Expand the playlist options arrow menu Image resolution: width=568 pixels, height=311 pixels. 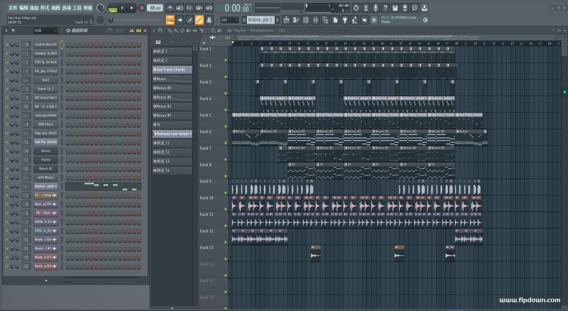154,30
